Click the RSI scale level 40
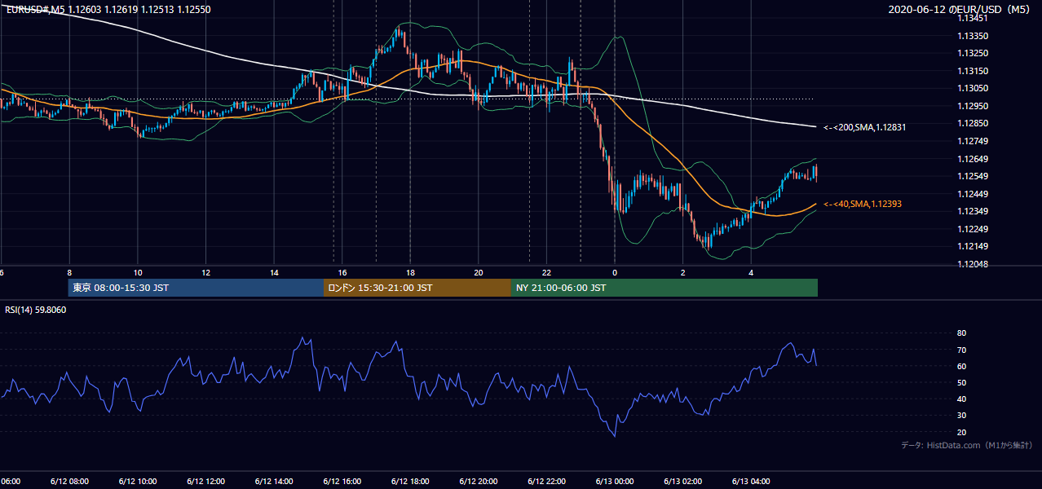This screenshot has height=489, width=1042. pos(961,399)
